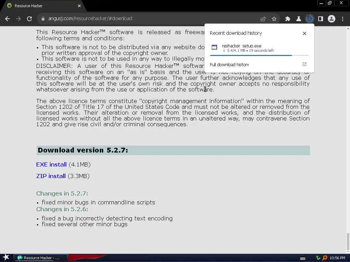View site info via the lock icon
350x262 pixels.
(x=43, y=19)
